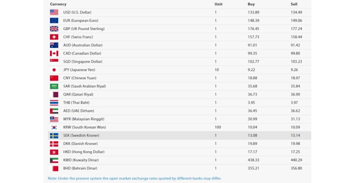The height and width of the screenshot is (183, 351).
Task: Click the exchange rates note text
Action: tap(134, 178)
